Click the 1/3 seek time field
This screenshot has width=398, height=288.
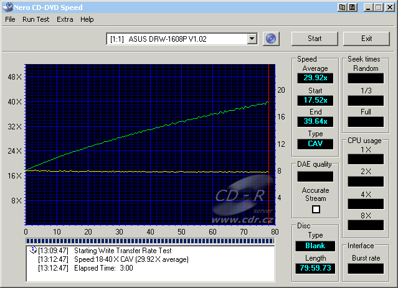point(366,100)
